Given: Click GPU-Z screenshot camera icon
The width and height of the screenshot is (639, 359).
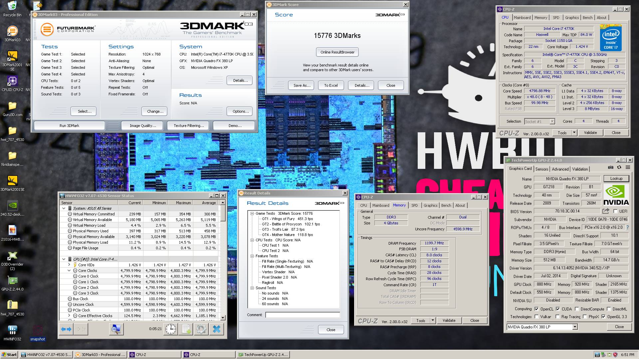Looking at the screenshot, I should click(x=610, y=168).
